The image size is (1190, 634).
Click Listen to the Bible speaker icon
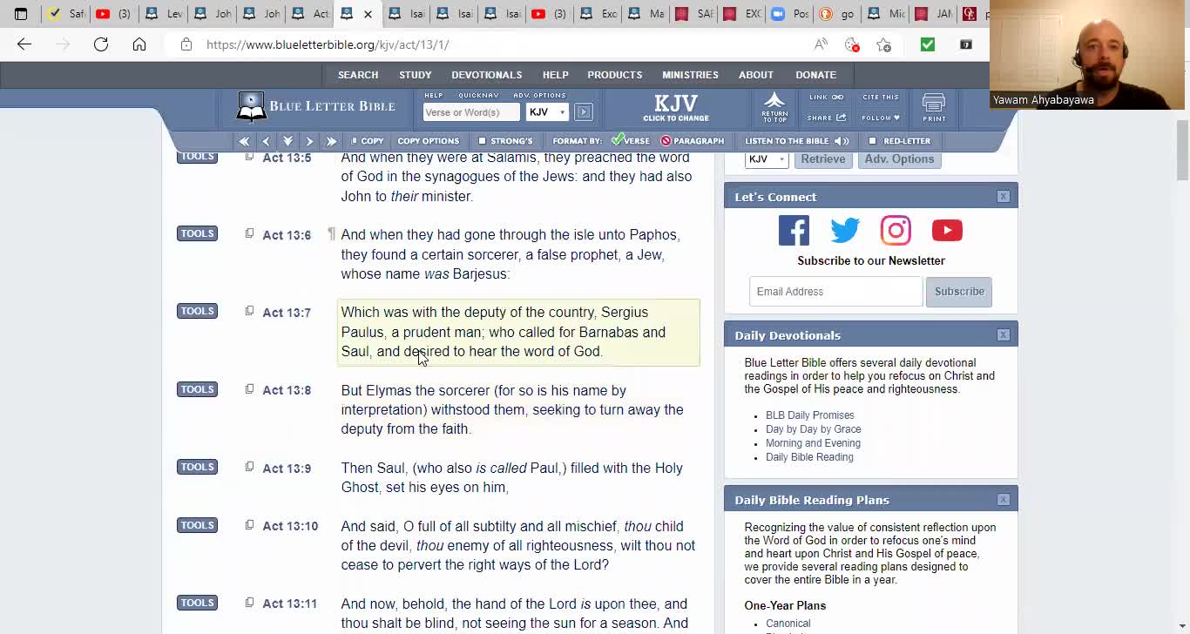(x=842, y=141)
